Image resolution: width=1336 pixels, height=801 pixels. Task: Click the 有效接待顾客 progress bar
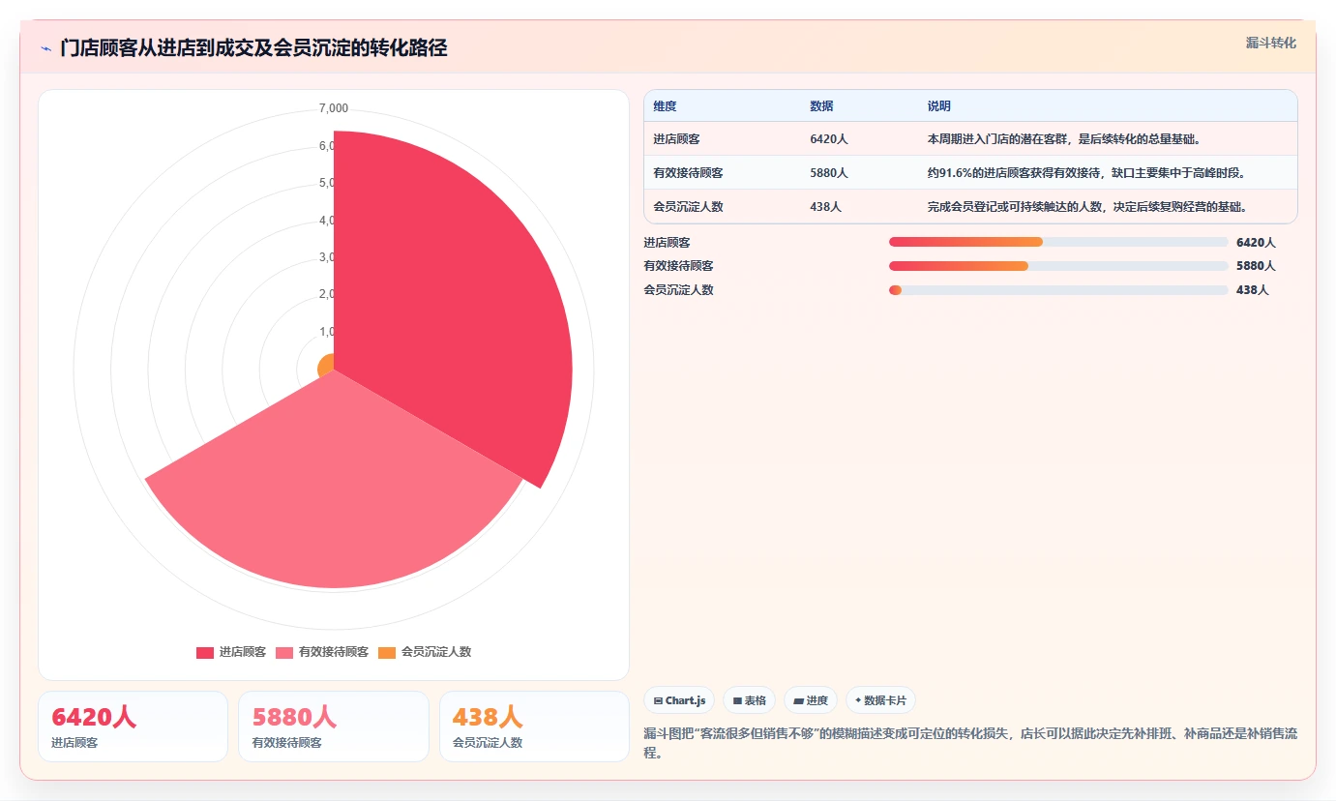1058,266
